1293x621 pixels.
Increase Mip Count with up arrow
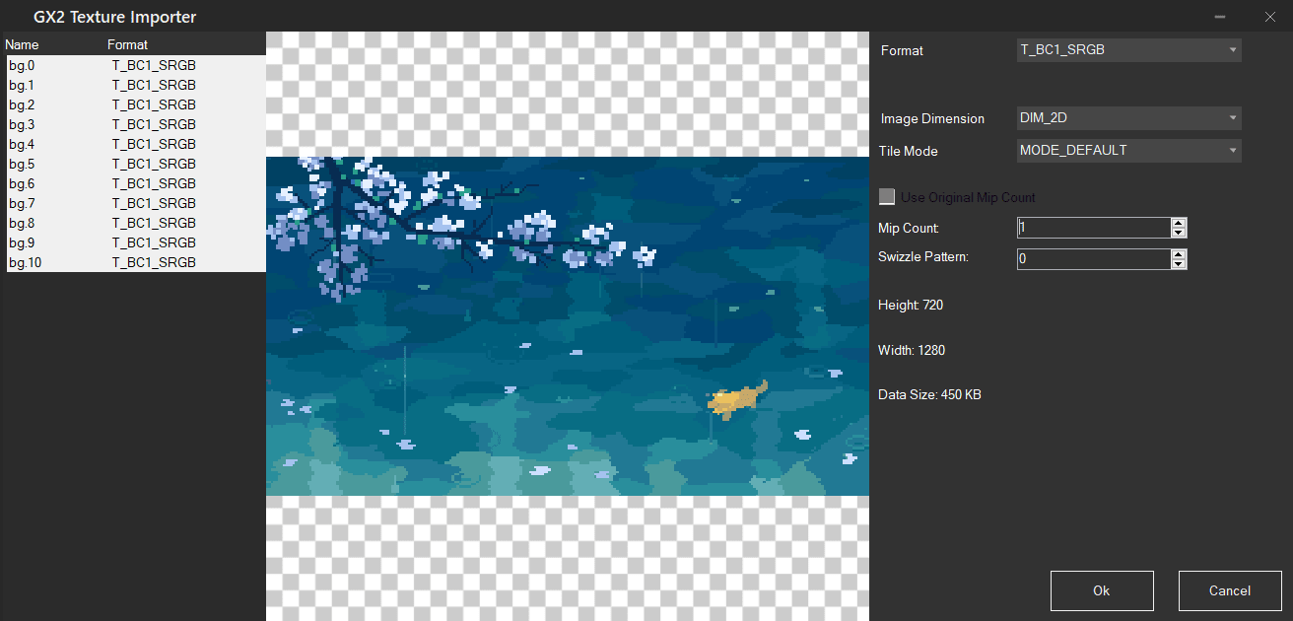[x=1179, y=223]
